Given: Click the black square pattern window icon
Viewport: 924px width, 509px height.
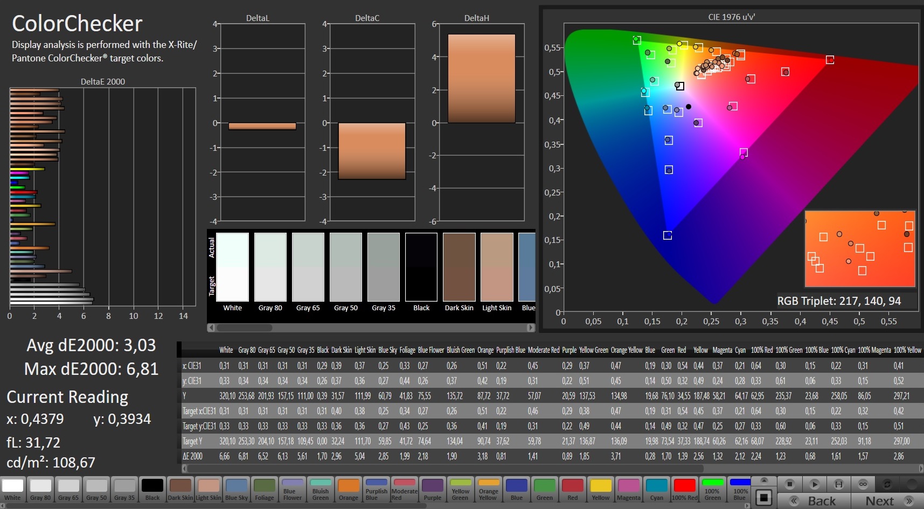Looking at the screenshot, I should pos(764,498).
